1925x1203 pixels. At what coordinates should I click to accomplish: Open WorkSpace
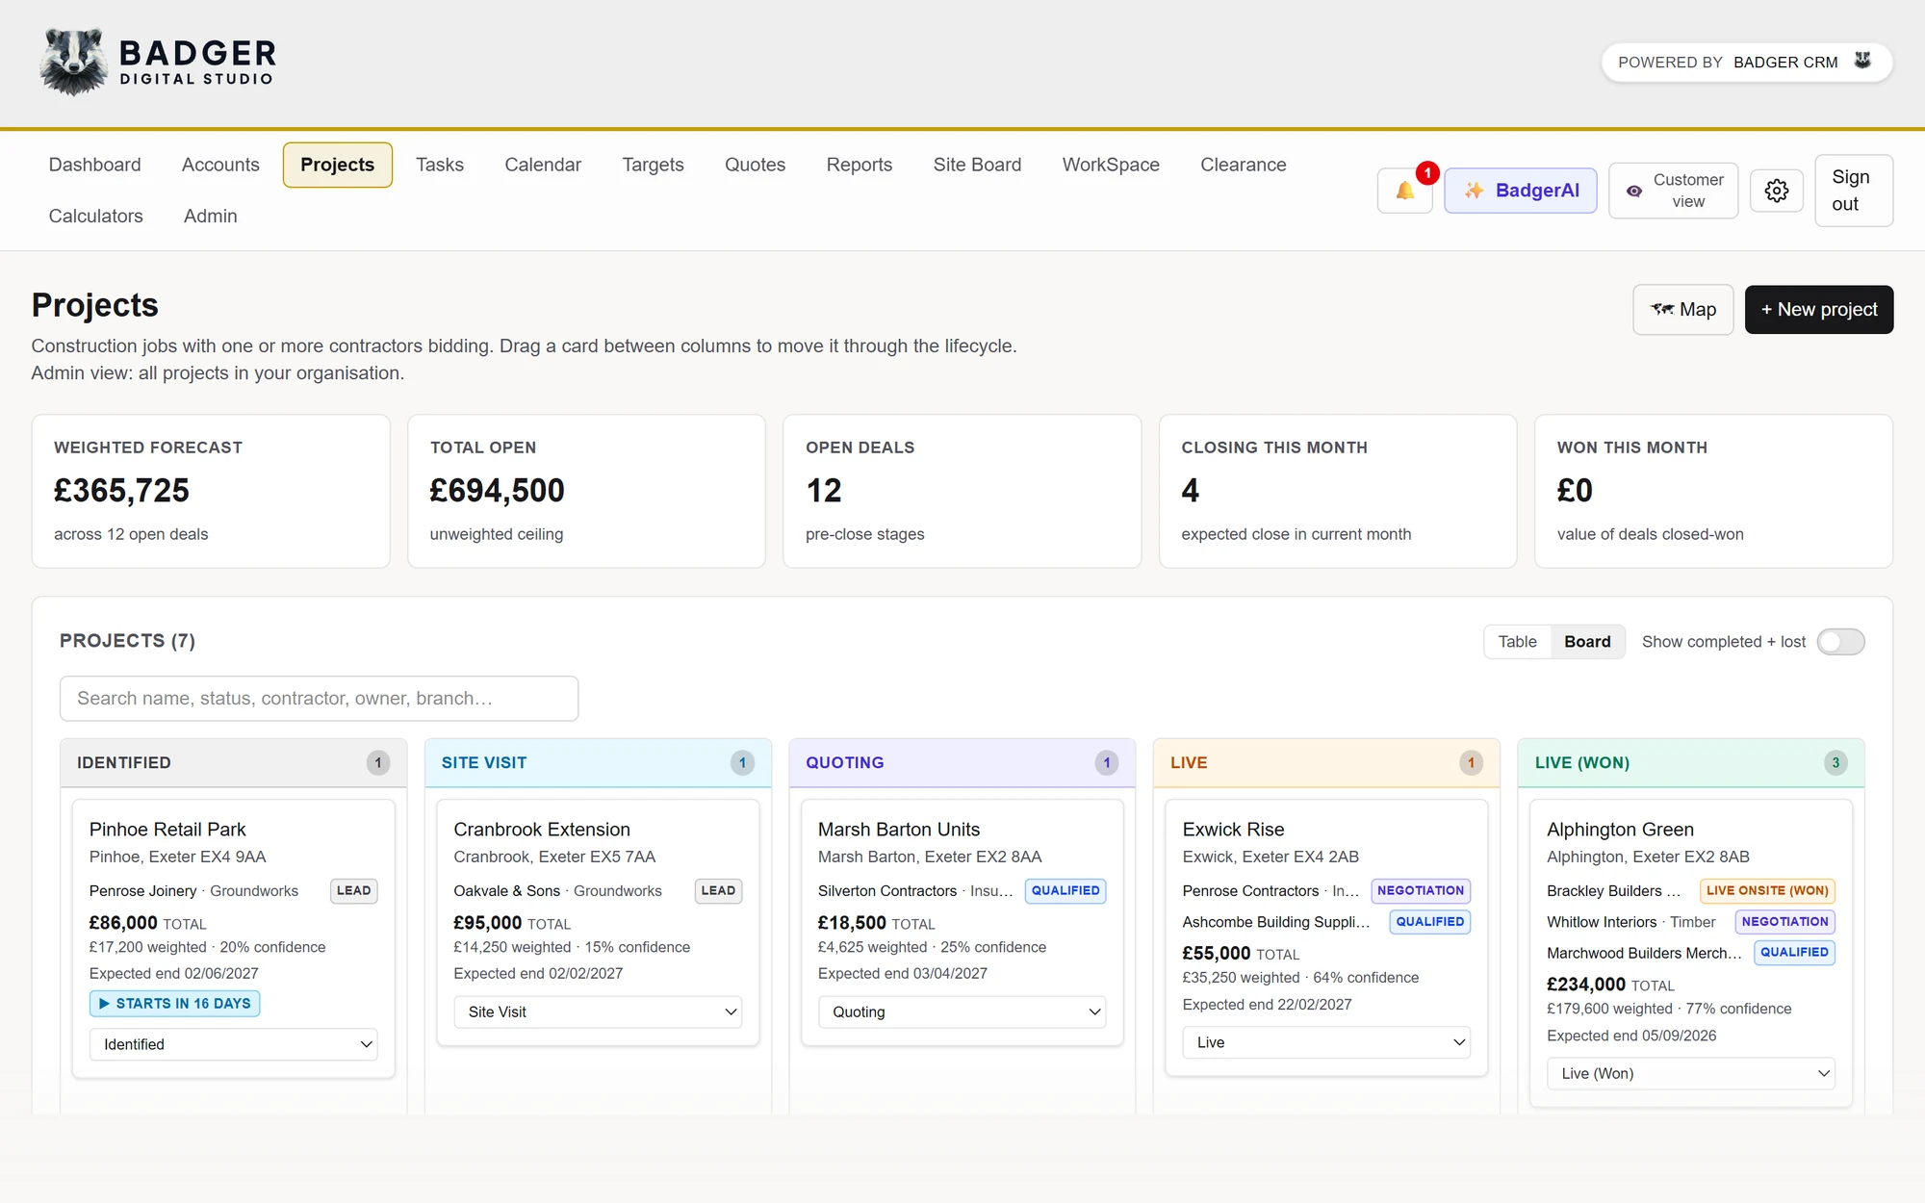coord(1111,165)
